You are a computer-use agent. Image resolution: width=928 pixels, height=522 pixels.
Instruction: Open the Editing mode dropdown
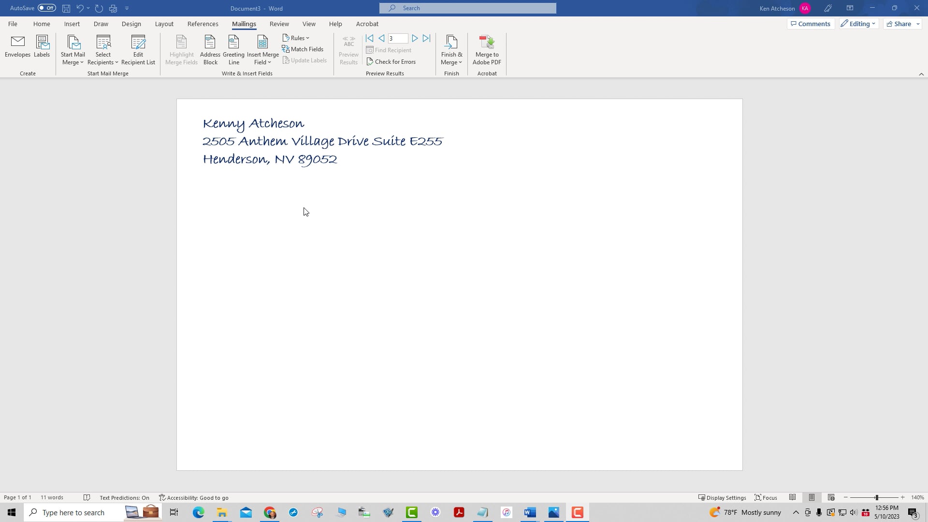pos(858,24)
